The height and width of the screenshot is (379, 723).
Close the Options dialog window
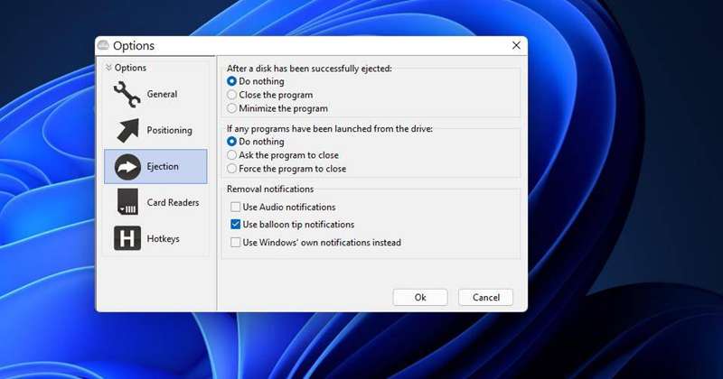(516, 45)
